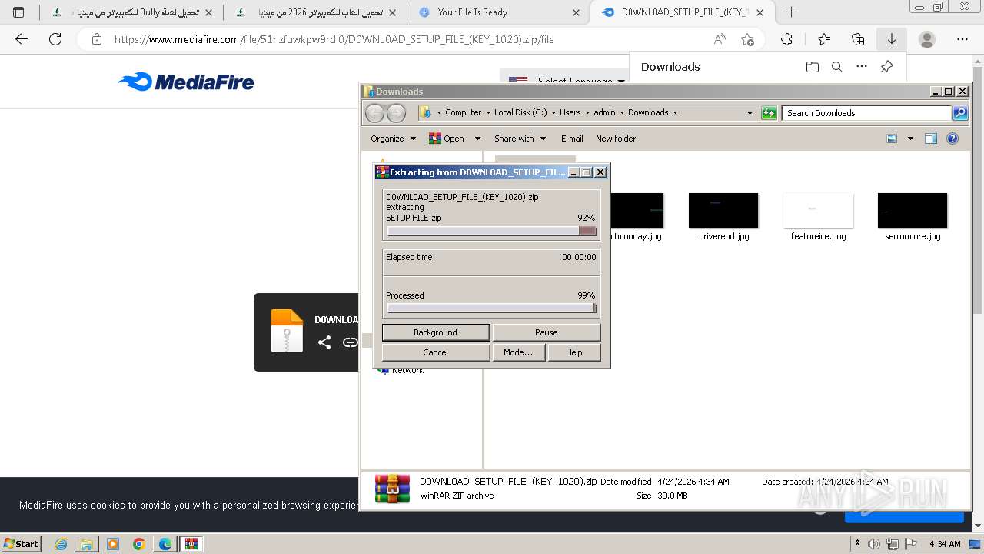Expand arrow after Local Disk (C:) breadcrumb
The image size is (984, 554).
553,112
